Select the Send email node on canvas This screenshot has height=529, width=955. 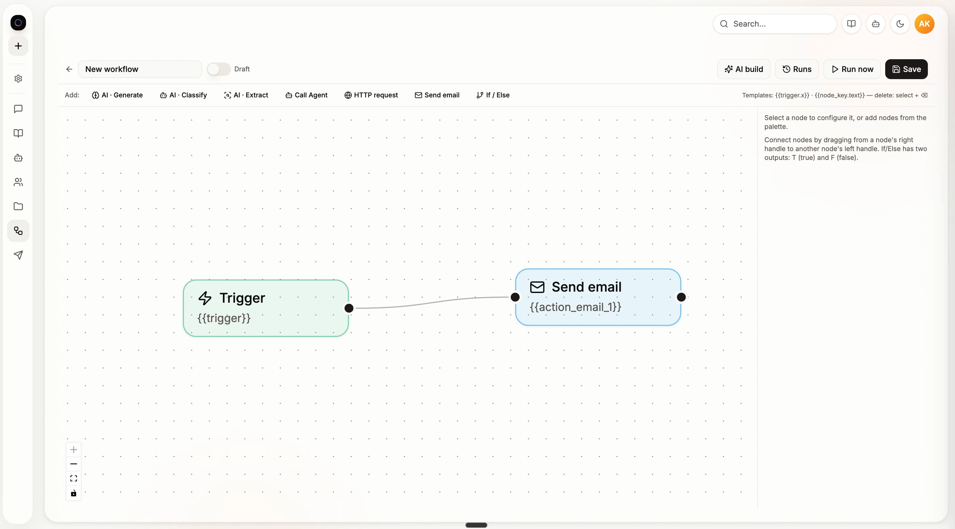598,297
